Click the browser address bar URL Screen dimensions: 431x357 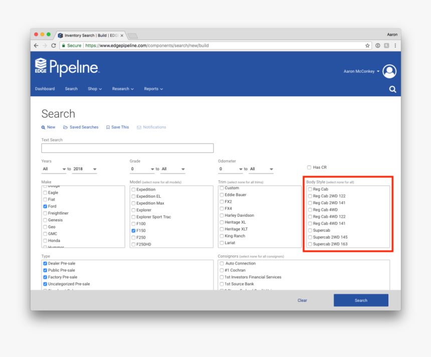coord(147,46)
